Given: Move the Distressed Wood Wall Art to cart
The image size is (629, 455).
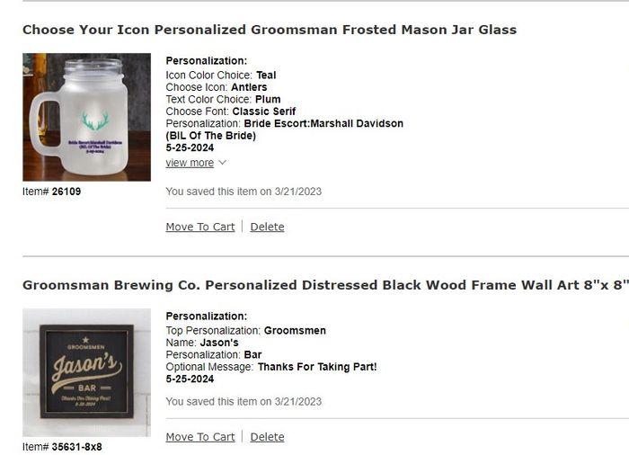Looking at the screenshot, I should pos(199,437).
